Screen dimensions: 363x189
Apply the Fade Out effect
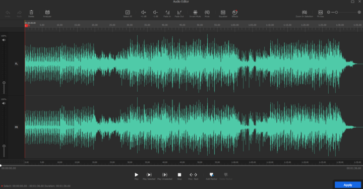tap(179, 12)
